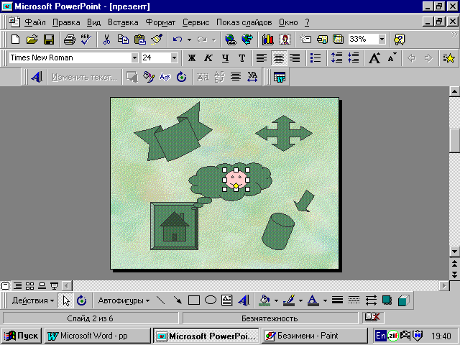The width and height of the screenshot is (460, 345).
Task: Toggle italic formatting (К)
Action: 208,57
